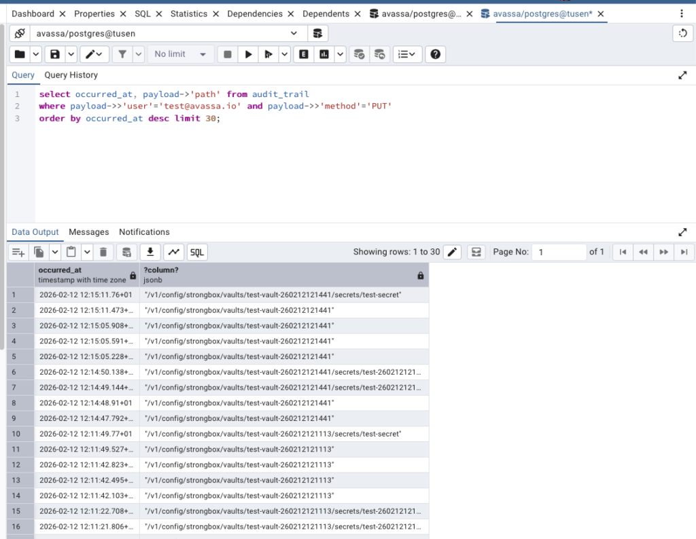Image resolution: width=696 pixels, height=539 pixels.
Task: Switch to the Dependents tab
Action: (326, 14)
